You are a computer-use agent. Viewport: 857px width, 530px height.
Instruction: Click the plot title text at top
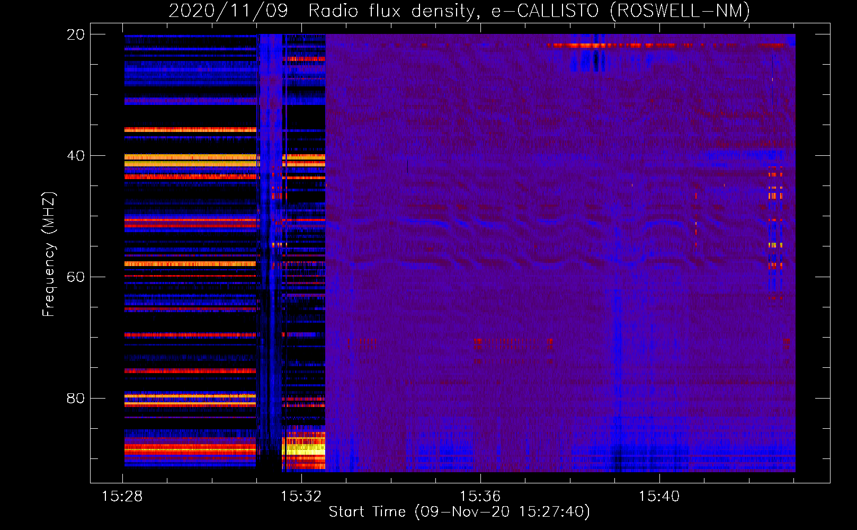click(x=459, y=11)
